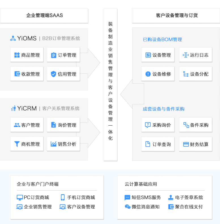Click the YiCRM product name text
This screenshot has width=220, height=224.
(x=27, y=108)
